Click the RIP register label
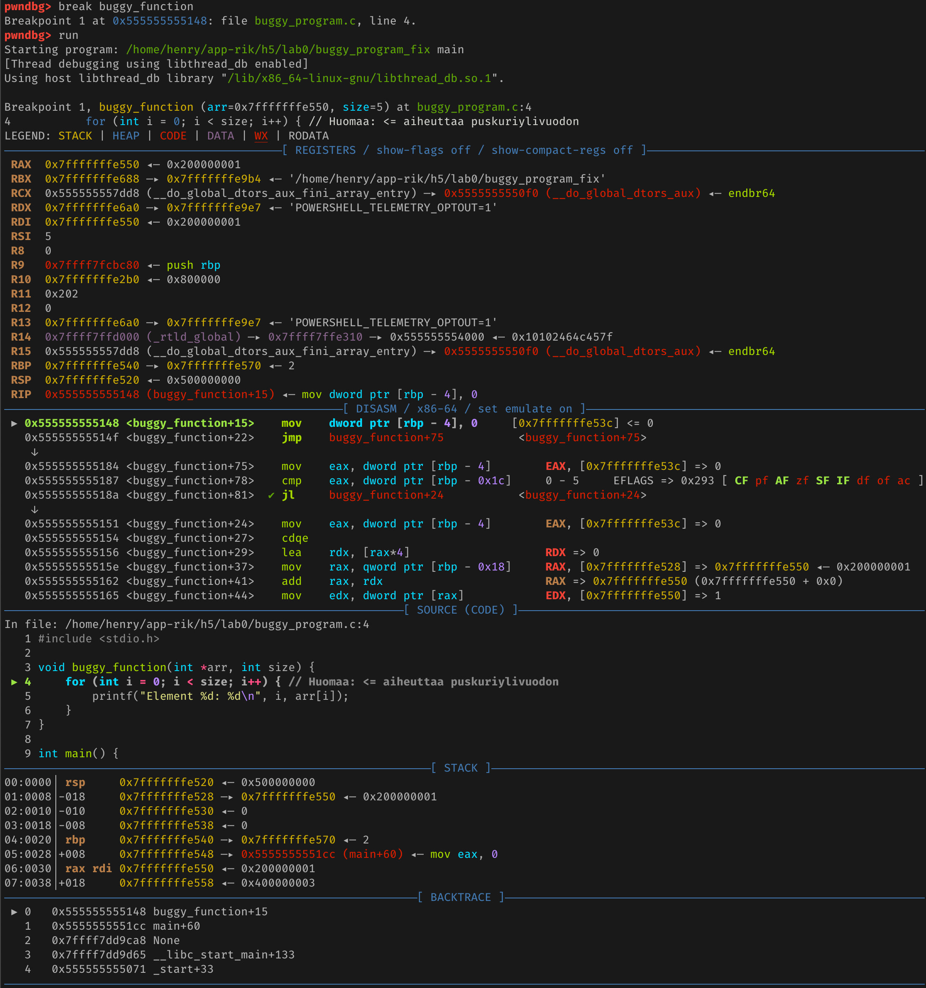Image resolution: width=926 pixels, height=988 pixels. [21, 394]
